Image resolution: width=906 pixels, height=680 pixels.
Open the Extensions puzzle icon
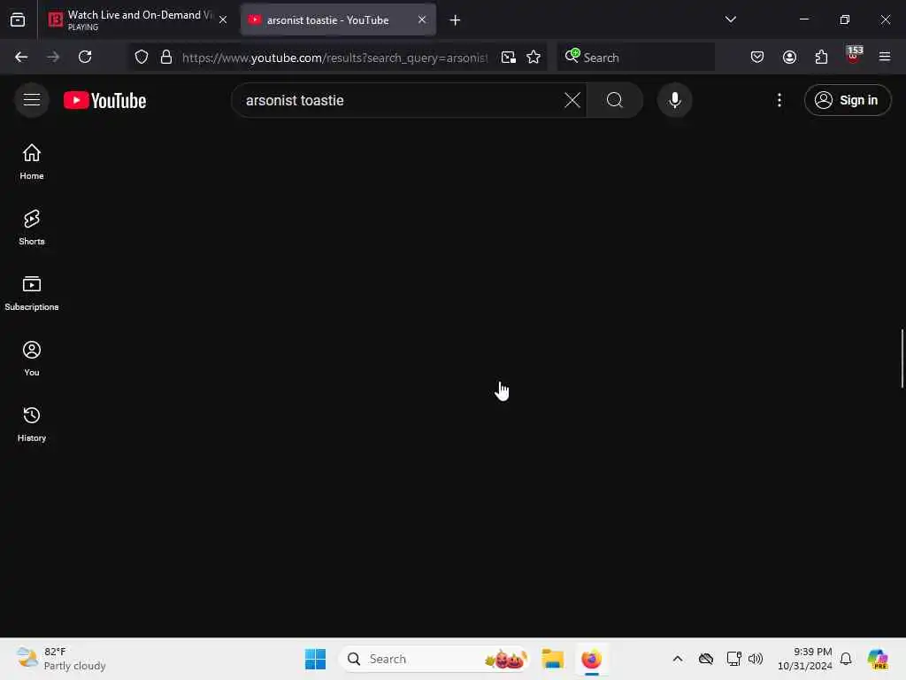(821, 57)
